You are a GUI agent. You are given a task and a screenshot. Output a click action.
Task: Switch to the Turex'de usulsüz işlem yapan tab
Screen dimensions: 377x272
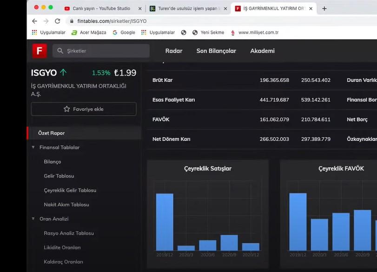189,9
